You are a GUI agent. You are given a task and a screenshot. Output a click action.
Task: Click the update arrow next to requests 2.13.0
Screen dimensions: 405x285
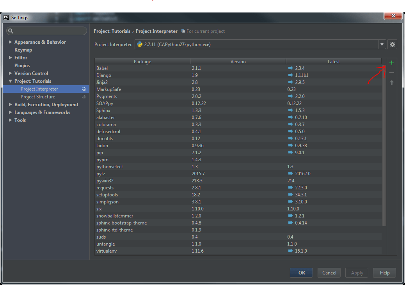290,187
